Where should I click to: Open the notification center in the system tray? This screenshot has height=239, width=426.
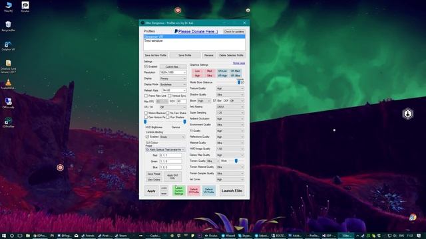click(x=419, y=236)
